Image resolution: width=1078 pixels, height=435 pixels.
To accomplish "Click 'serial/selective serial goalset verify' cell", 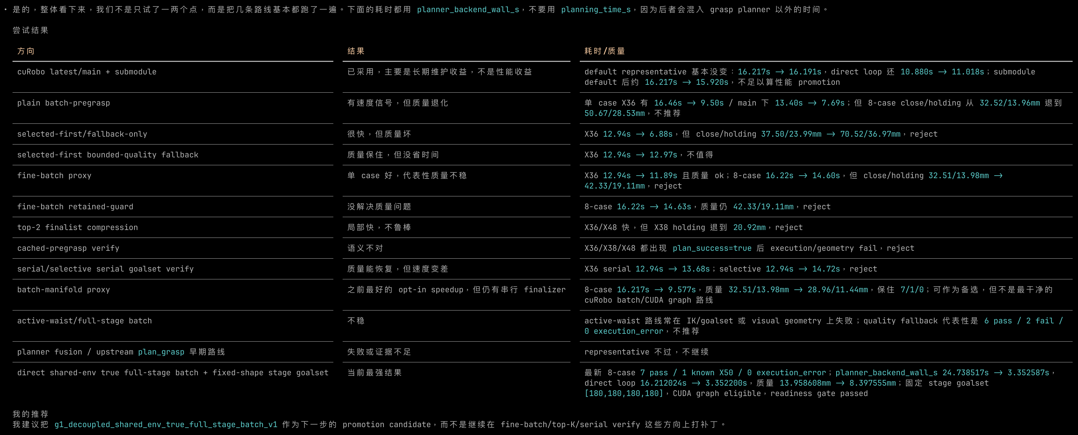I will 106,269.
